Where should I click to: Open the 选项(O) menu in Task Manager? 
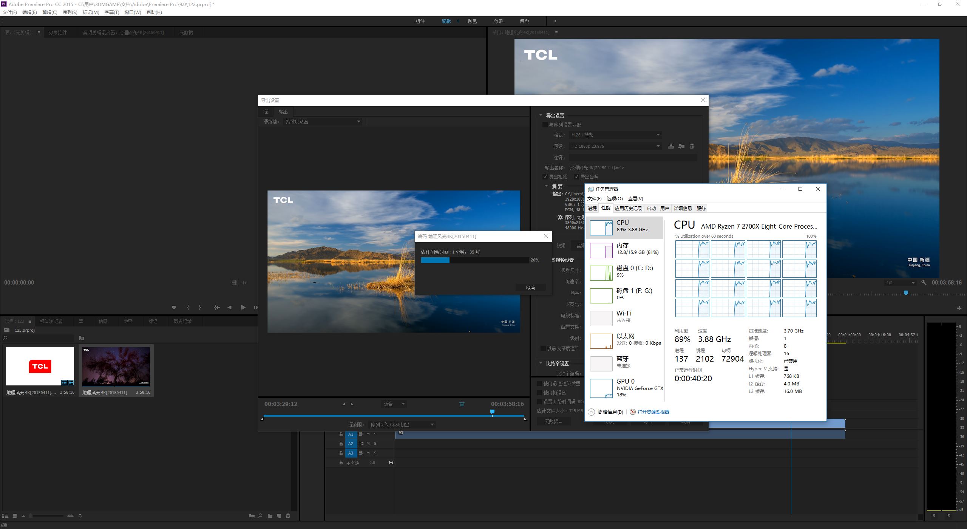(x=615, y=199)
